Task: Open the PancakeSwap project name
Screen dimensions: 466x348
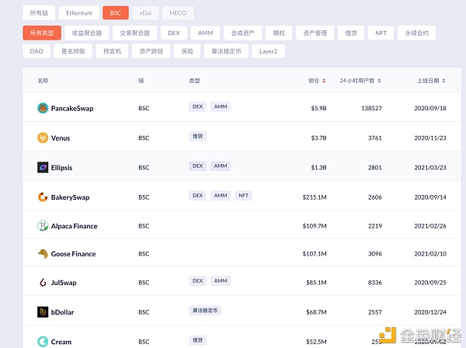Action: [72, 108]
